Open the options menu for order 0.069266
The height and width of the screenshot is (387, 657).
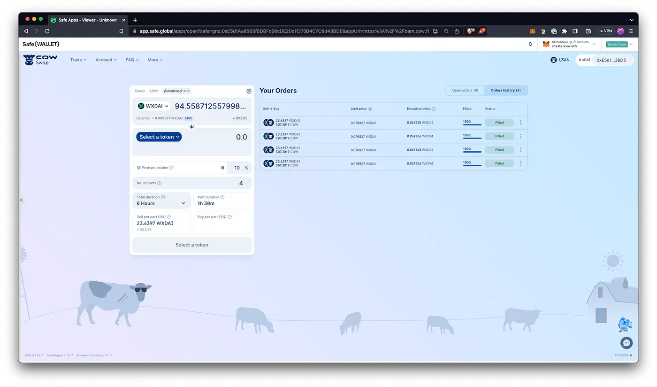point(520,136)
